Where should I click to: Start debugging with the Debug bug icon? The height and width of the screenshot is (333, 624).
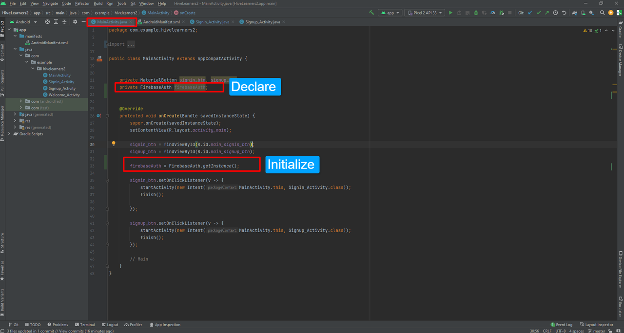pos(476,13)
